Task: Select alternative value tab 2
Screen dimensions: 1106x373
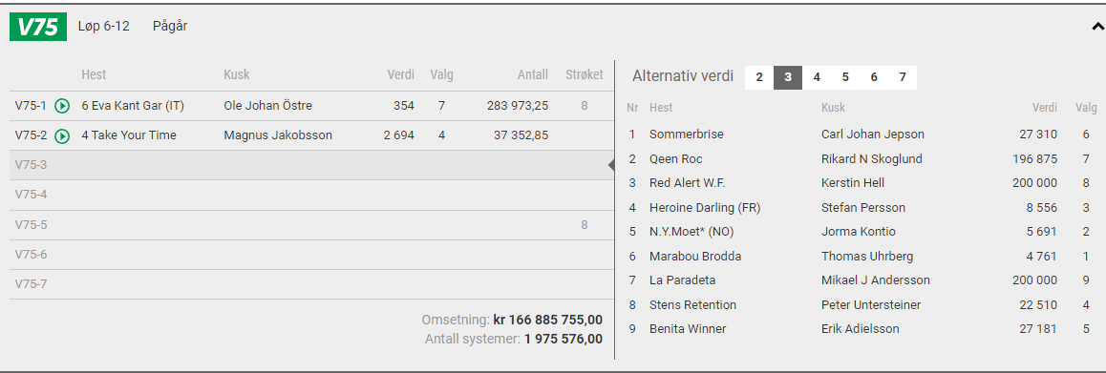Action: 759,77
